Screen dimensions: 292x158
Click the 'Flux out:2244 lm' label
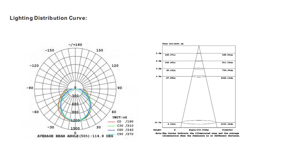pos(173,44)
